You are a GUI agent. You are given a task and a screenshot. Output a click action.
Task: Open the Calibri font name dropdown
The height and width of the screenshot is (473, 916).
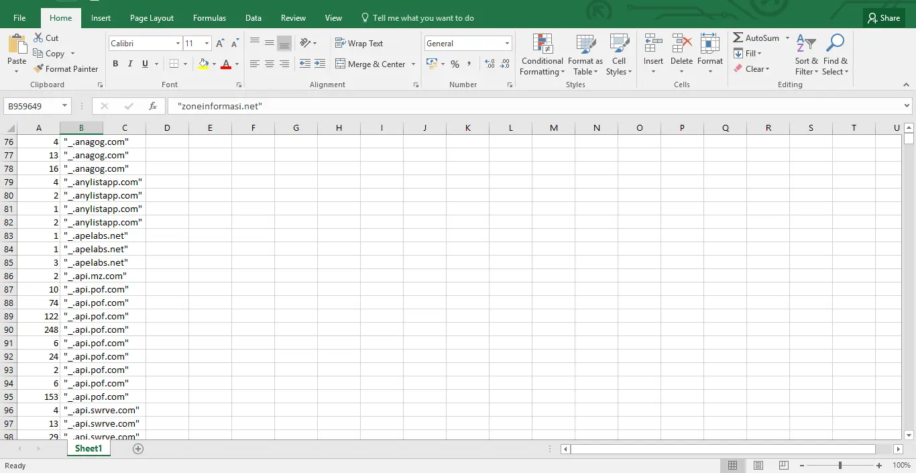178,44
